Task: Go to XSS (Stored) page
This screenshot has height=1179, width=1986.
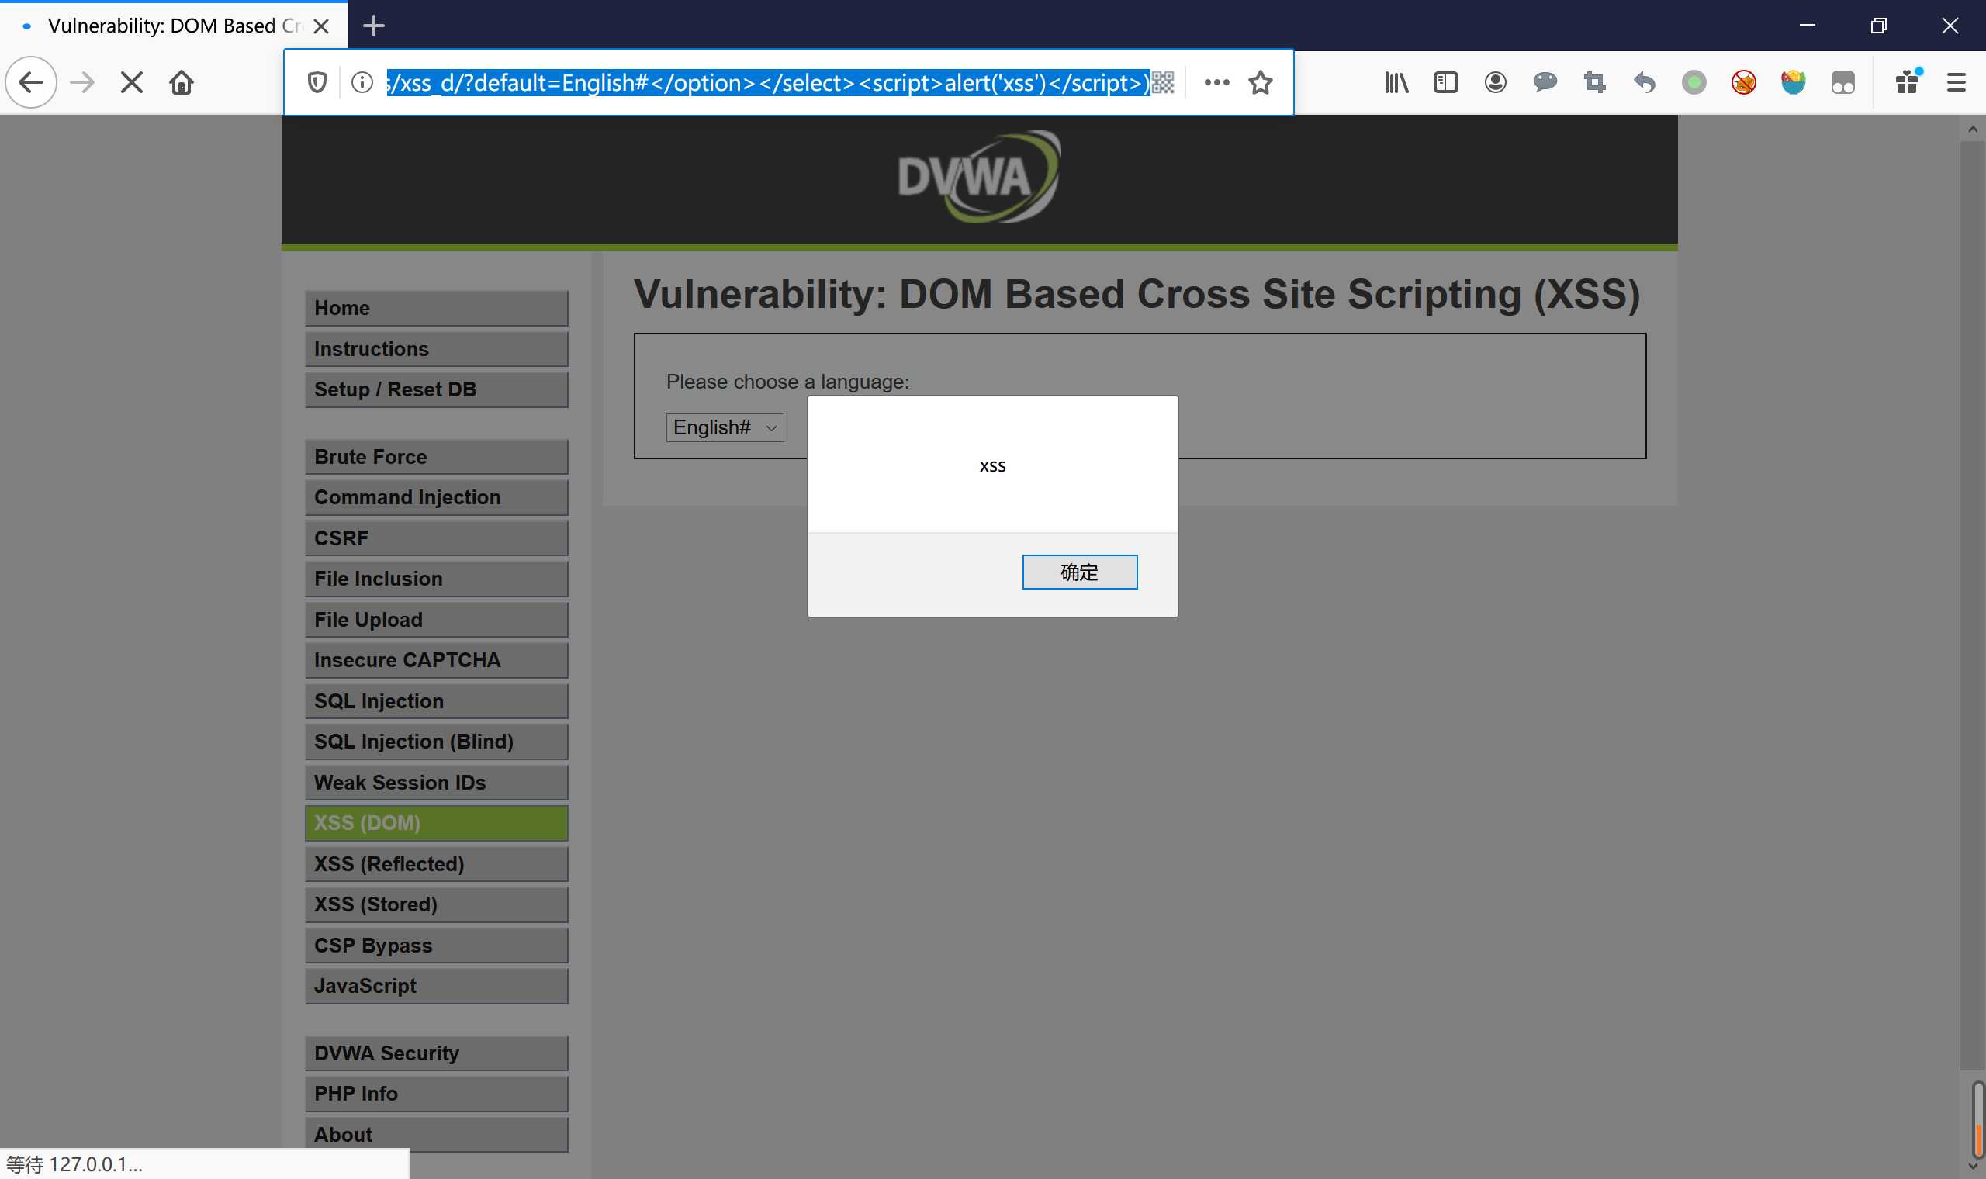Action: [x=436, y=905]
